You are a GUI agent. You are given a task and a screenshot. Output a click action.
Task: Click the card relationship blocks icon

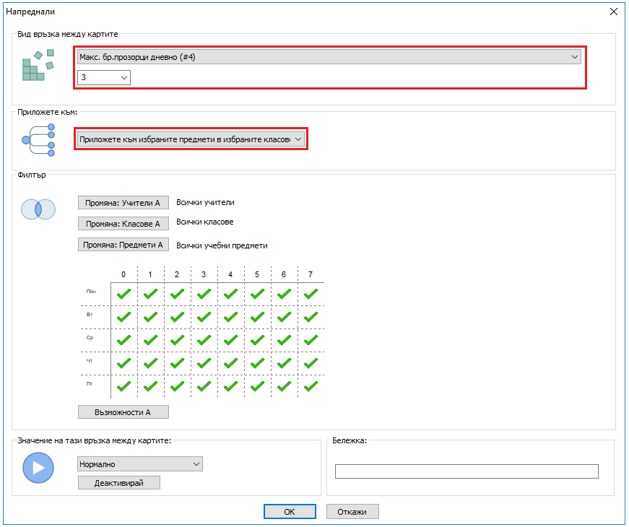tap(38, 66)
